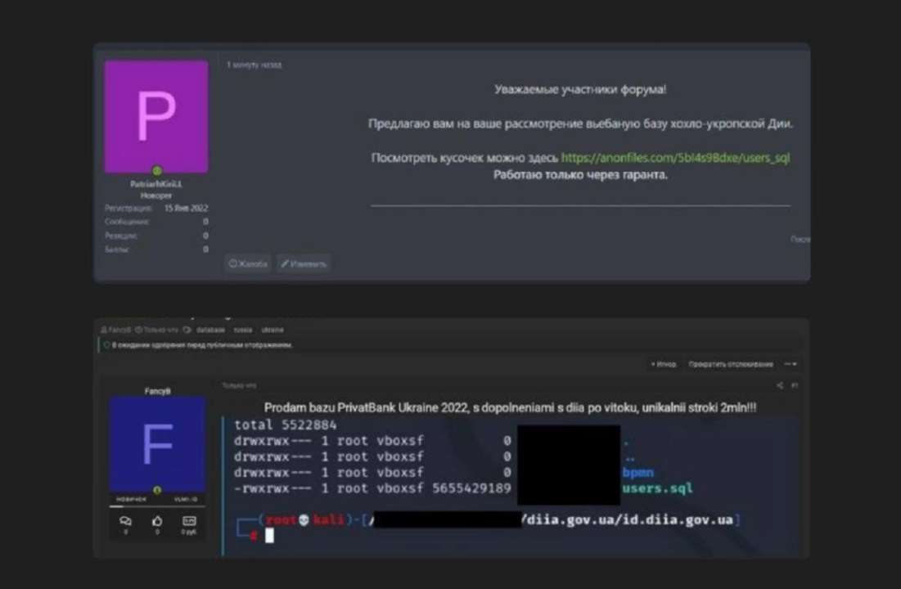
Task: Click the messages icon under FancyB avatar
Action: pos(125,522)
